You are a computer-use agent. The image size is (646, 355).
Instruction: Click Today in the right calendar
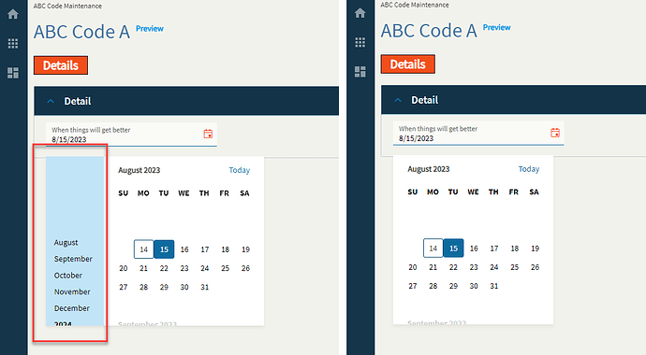529,169
